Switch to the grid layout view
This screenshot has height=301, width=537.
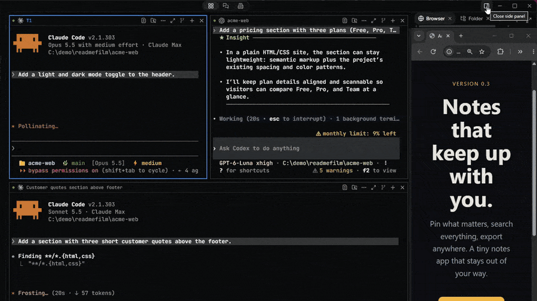211,6
